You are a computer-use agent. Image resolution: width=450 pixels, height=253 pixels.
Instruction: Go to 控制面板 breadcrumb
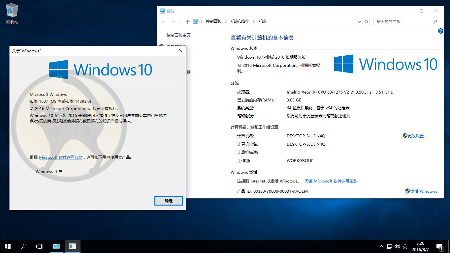pyautogui.click(x=214, y=21)
